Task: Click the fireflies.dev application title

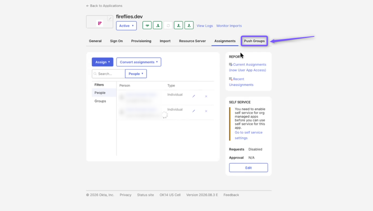Action: pyautogui.click(x=129, y=16)
